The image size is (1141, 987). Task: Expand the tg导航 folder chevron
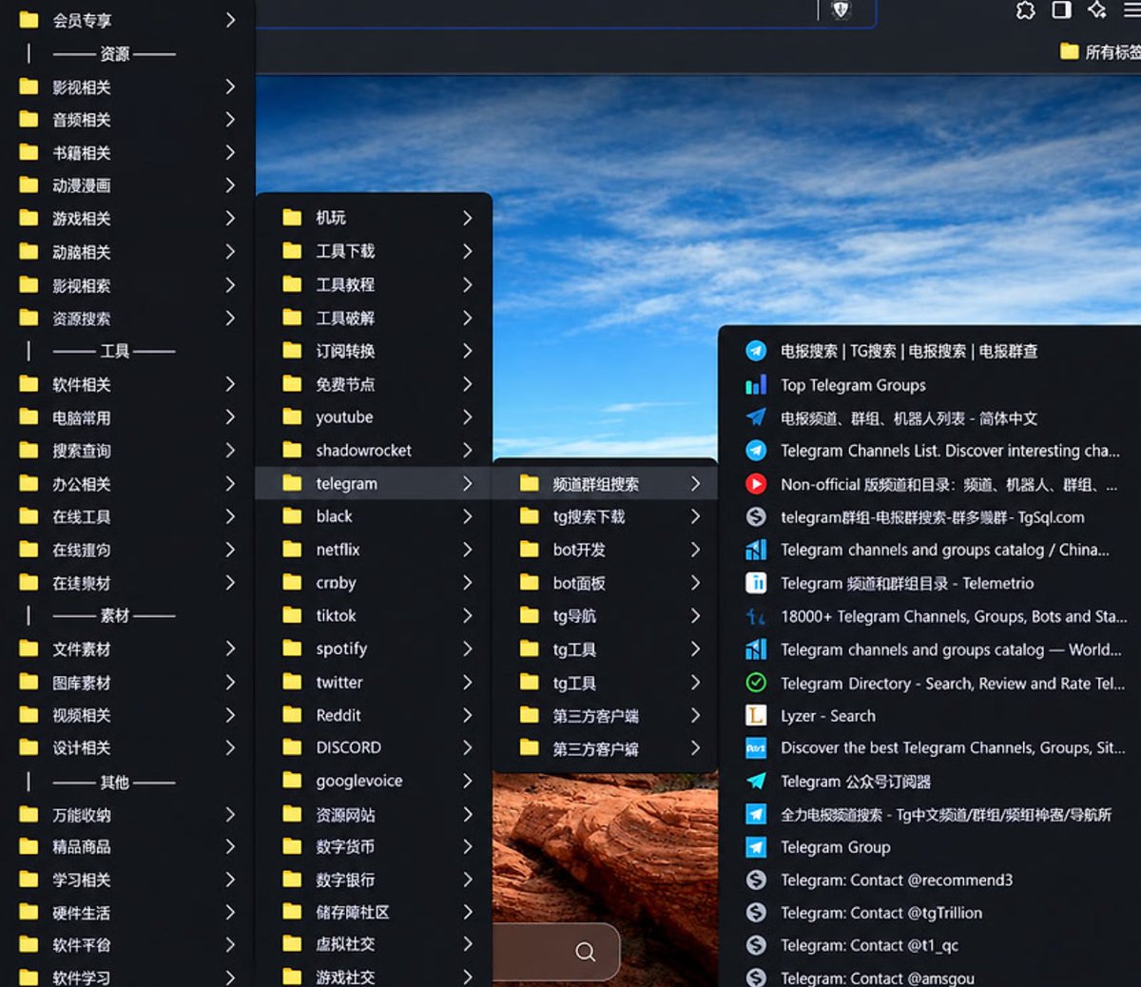coord(695,616)
